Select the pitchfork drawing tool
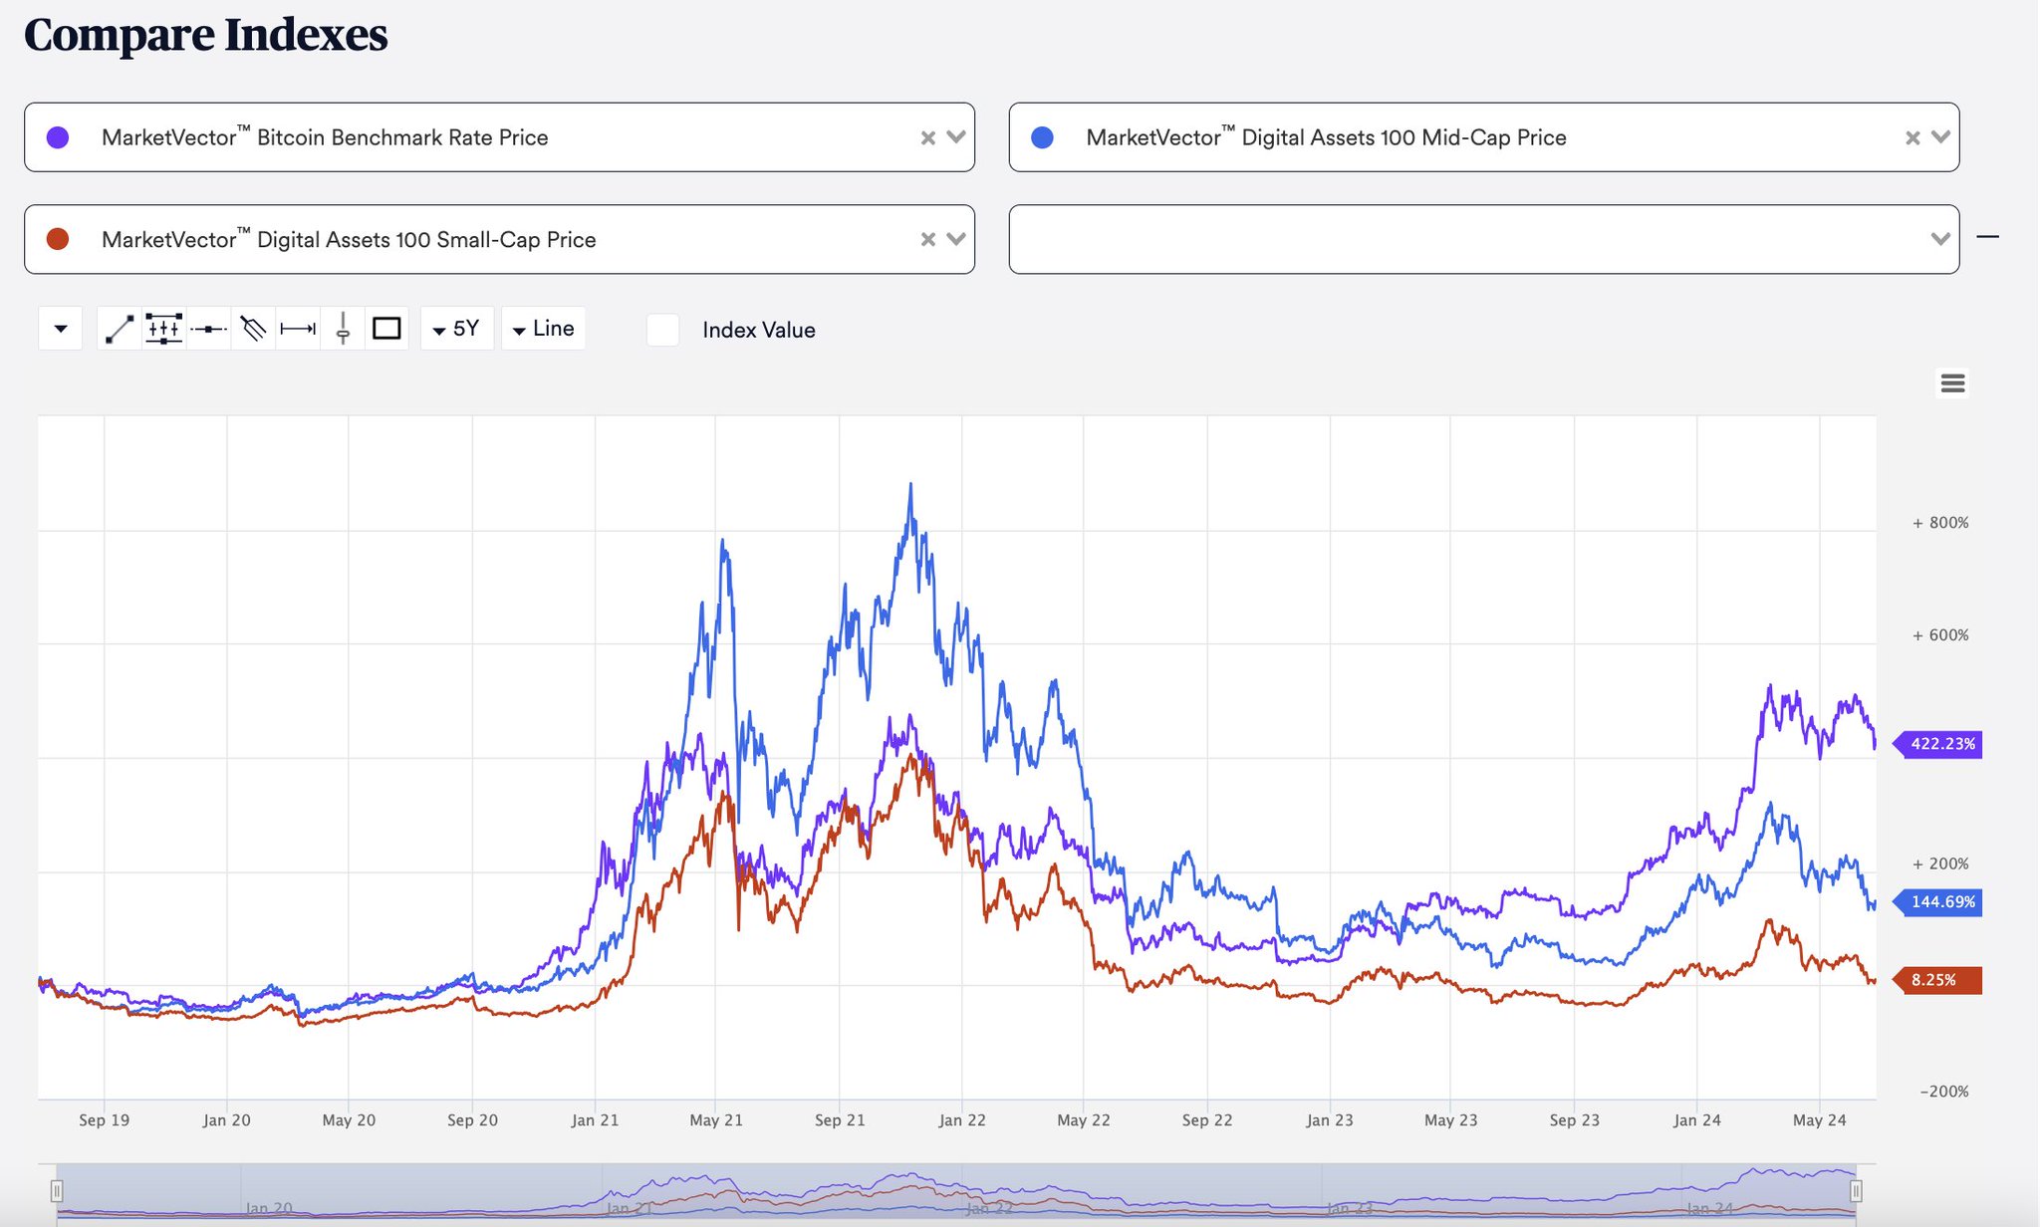2040x1227 pixels. point(253,329)
